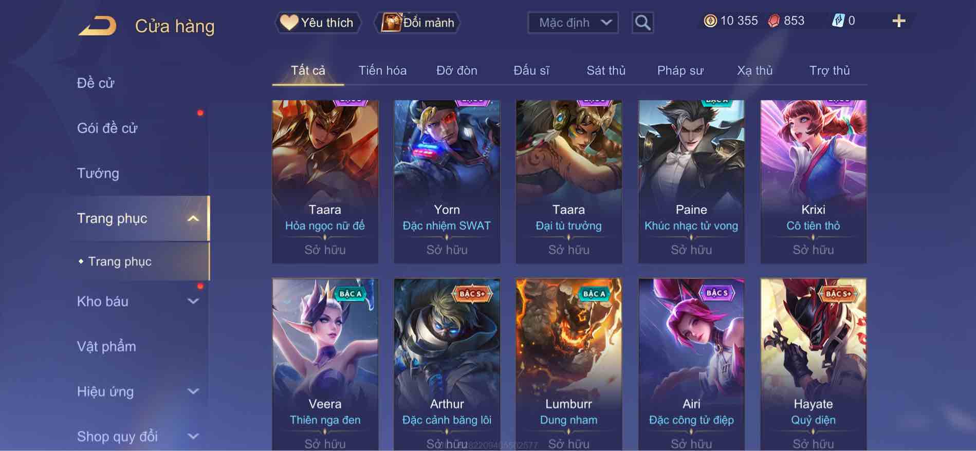This screenshot has height=451, width=976.
Task: Open Gói đề cử in sidebar
Action: pos(107,128)
